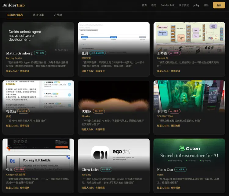Viewport: 229px width, 196px height.
Task: Click ego (lite) product name
Action: 86,175
